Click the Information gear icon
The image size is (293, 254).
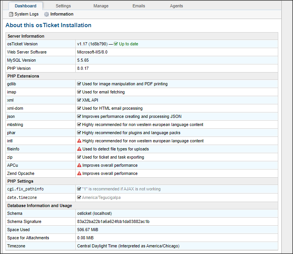click(x=47, y=14)
